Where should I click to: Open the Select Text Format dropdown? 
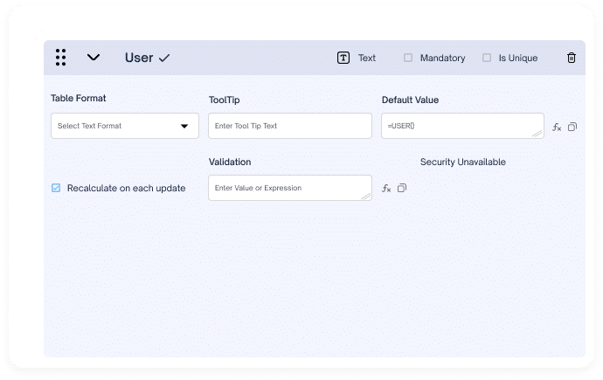[125, 126]
